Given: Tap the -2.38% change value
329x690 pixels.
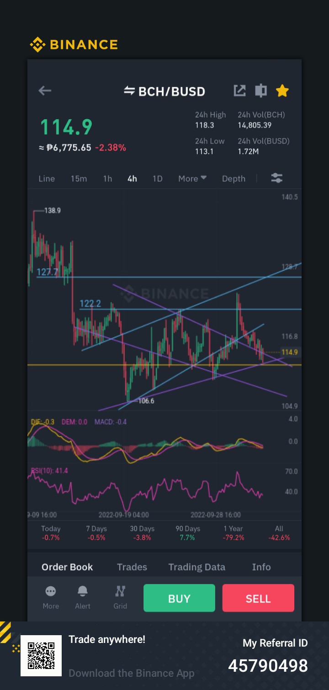Looking at the screenshot, I should pos(111,148).
